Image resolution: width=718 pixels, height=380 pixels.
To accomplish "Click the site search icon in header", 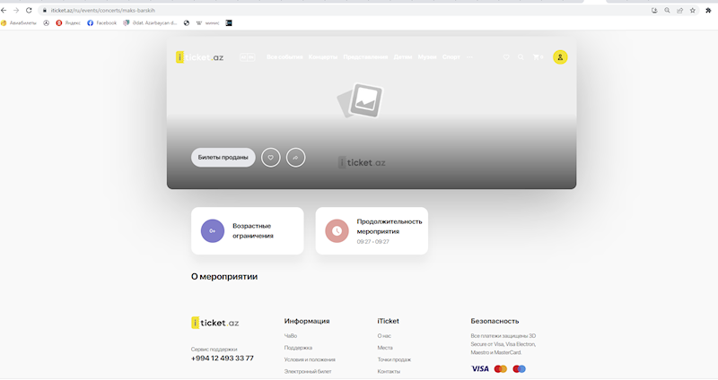I will coord(521,57).
